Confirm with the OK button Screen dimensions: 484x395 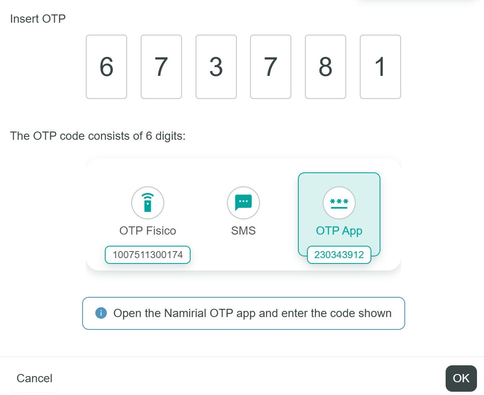tap(461, 378)
